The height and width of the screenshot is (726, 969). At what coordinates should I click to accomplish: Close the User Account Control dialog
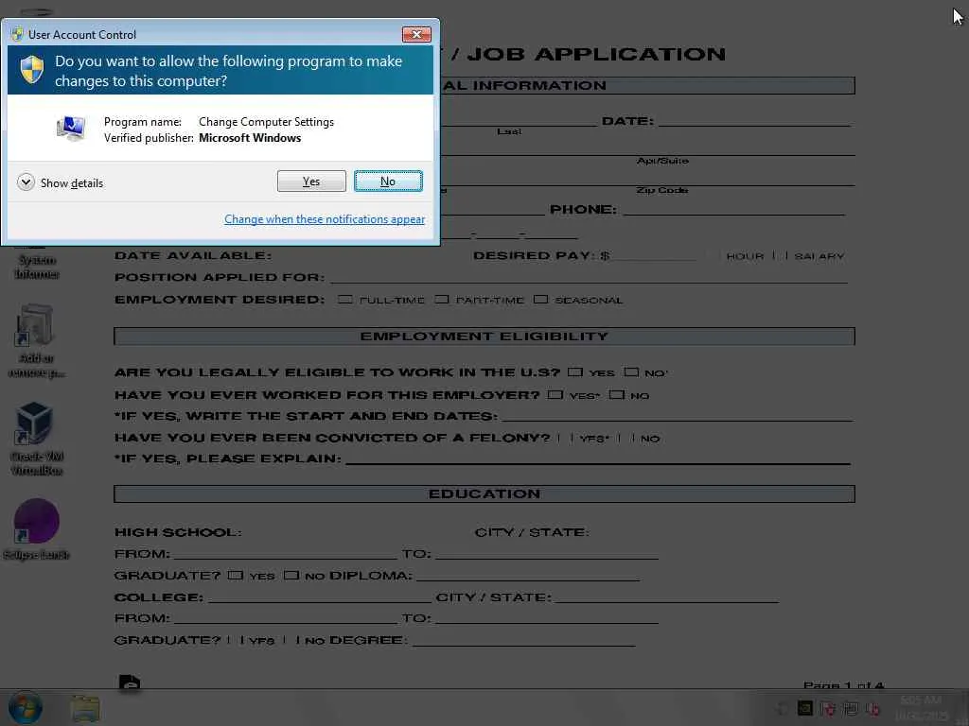[x=416, y=35]
